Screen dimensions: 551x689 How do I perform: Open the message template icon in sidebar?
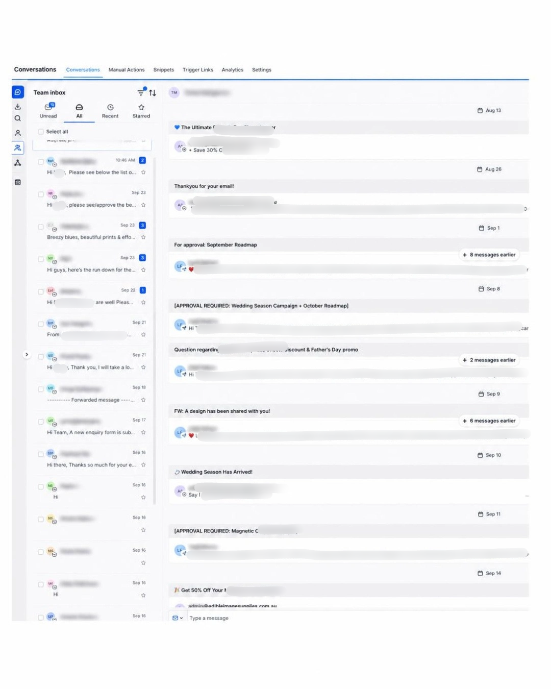(x=18, y=182)
